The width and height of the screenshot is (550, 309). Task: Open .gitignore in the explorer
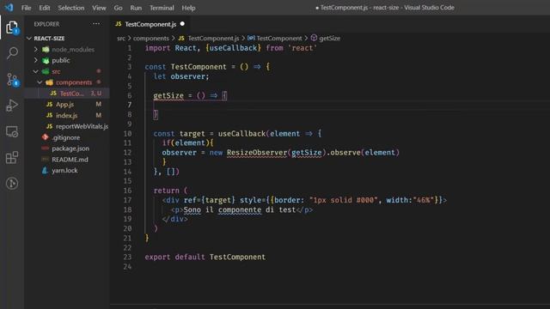coord(67,137)
